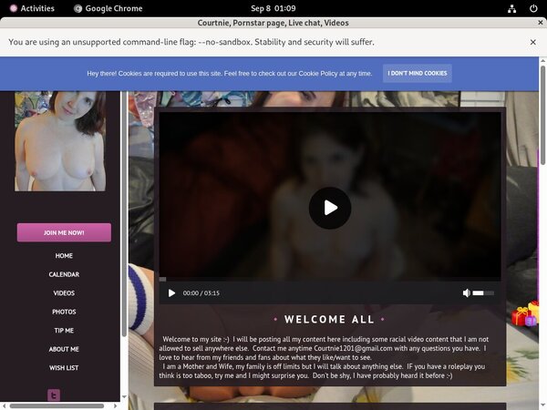547x410 pixels.
Task: Go to the Calendar page
Action: coord(64,274)
